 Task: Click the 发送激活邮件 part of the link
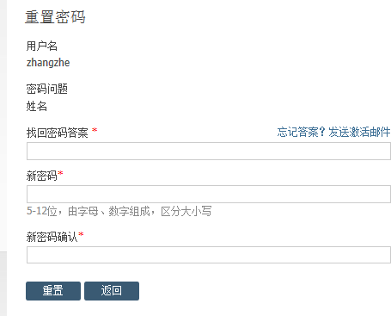click(359, 132)
